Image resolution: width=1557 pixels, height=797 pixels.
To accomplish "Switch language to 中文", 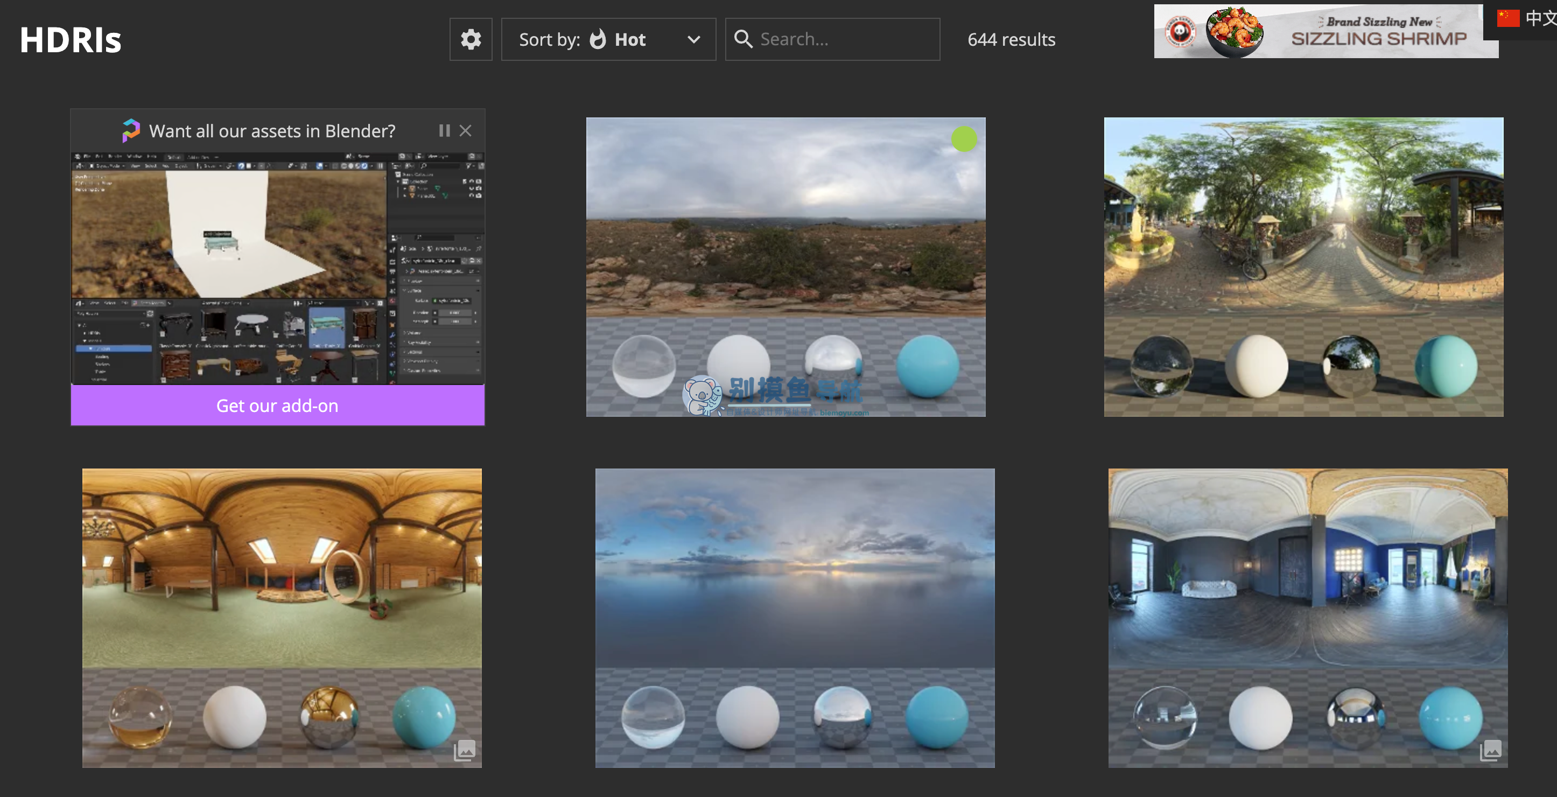I will 1540,18.
